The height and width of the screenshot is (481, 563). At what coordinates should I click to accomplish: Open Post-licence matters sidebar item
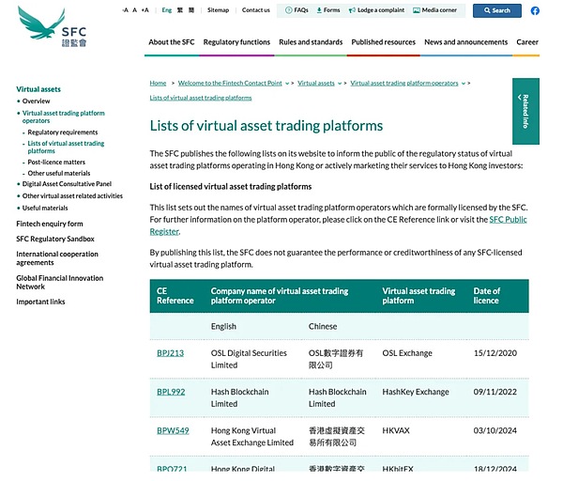[x=56, y=163]
